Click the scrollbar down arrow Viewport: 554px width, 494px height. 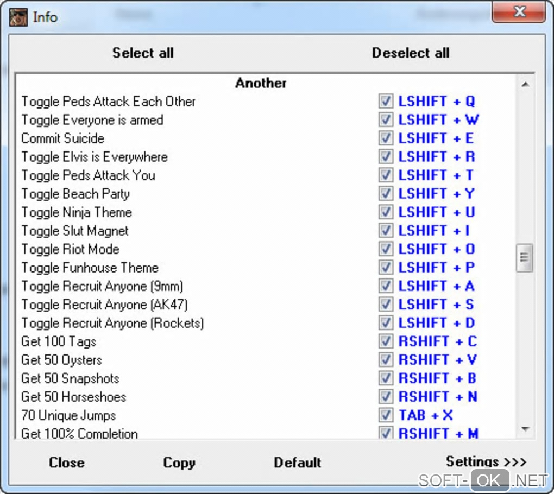point(525,429)
